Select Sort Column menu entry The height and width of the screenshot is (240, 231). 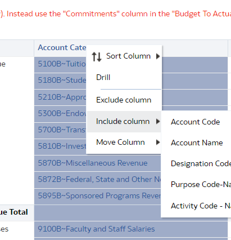pos(124,56)
